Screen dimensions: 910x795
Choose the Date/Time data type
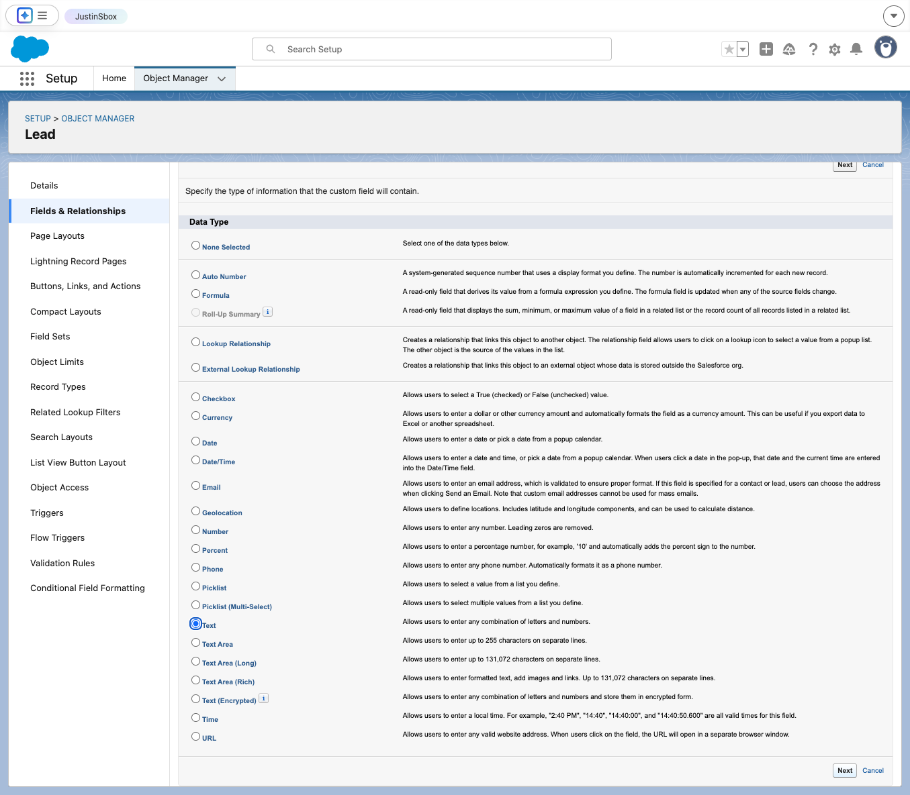click(195, 460)
